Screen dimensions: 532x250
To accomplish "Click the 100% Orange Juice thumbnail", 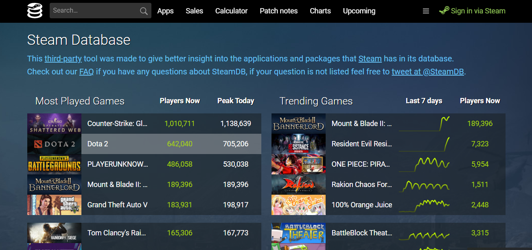I will [298, 205].
